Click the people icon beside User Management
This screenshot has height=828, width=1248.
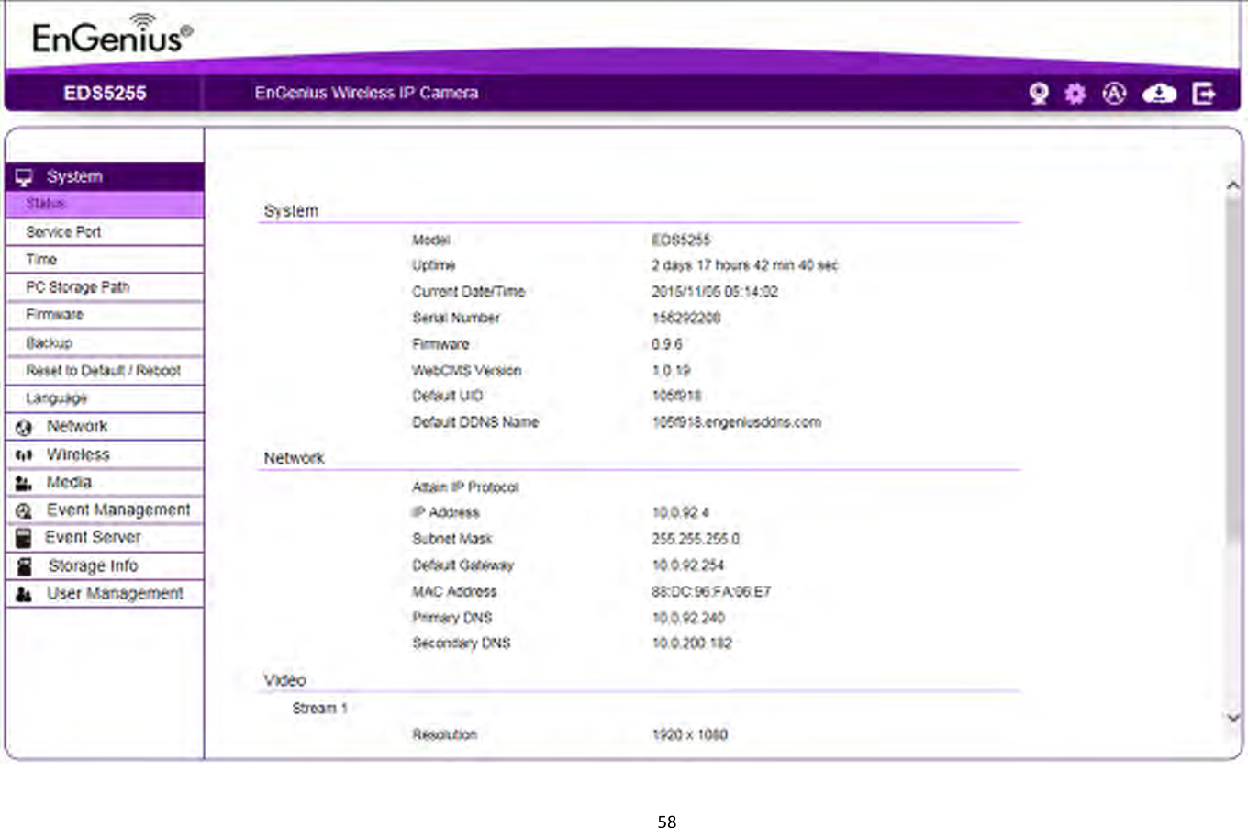tap(24, 594)
